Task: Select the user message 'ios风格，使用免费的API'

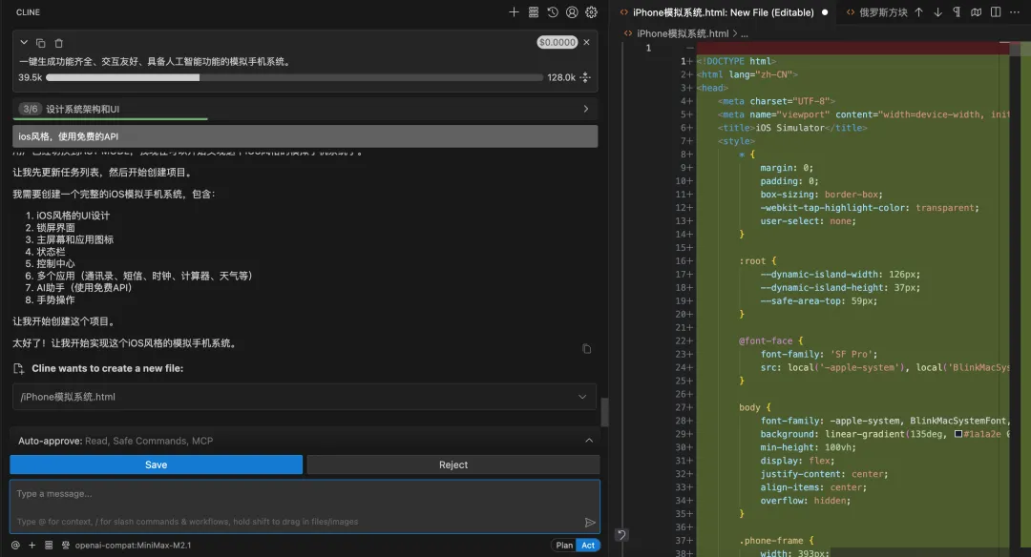Action: coord(305,136)
